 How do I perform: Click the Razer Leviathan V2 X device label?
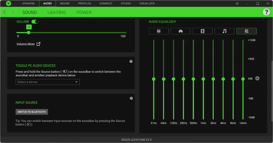(x=136, y=140)
